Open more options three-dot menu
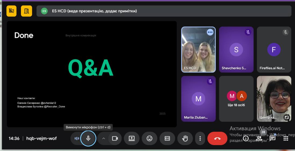This screenshot has height=151, width=295. tap(200, 138)
